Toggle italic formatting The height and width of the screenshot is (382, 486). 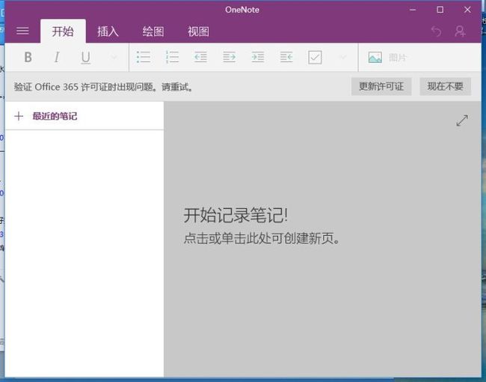point(57,57)
